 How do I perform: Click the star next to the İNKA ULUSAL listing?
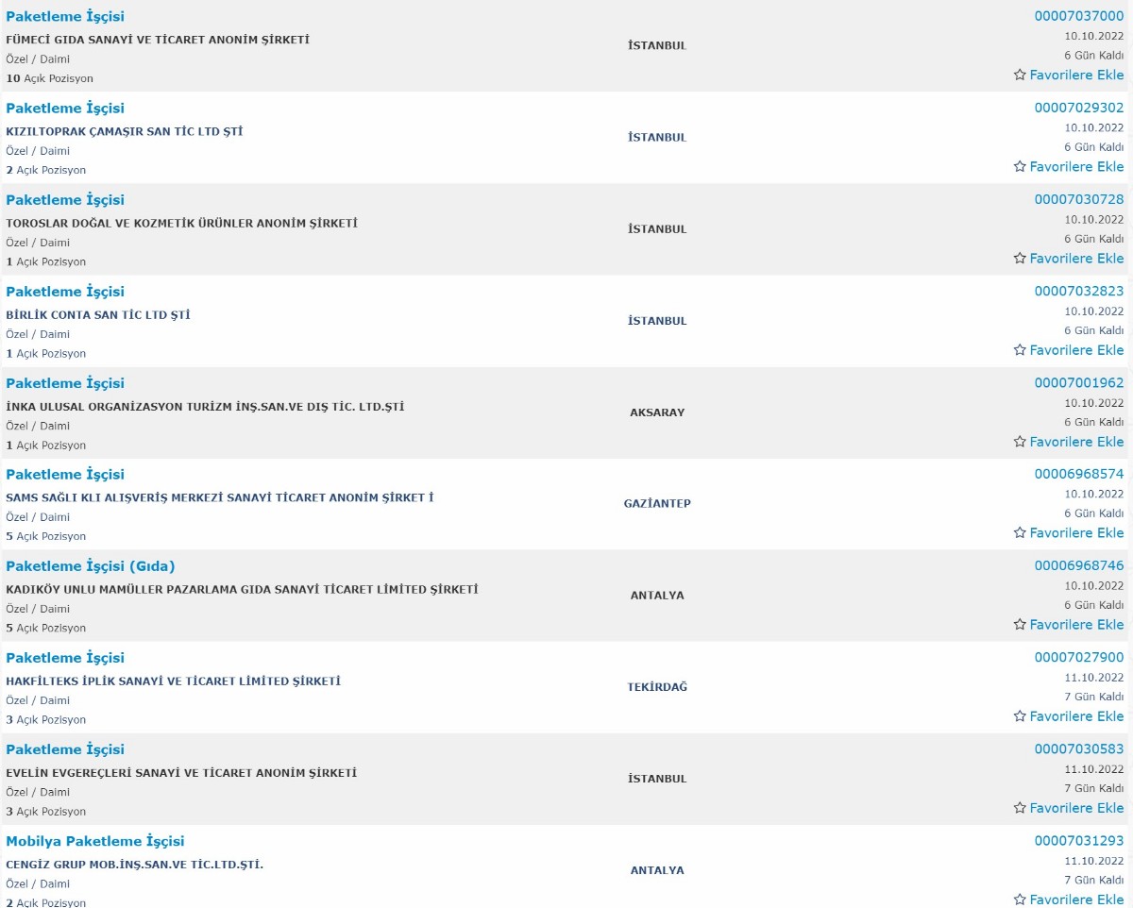pos(1020,441)
